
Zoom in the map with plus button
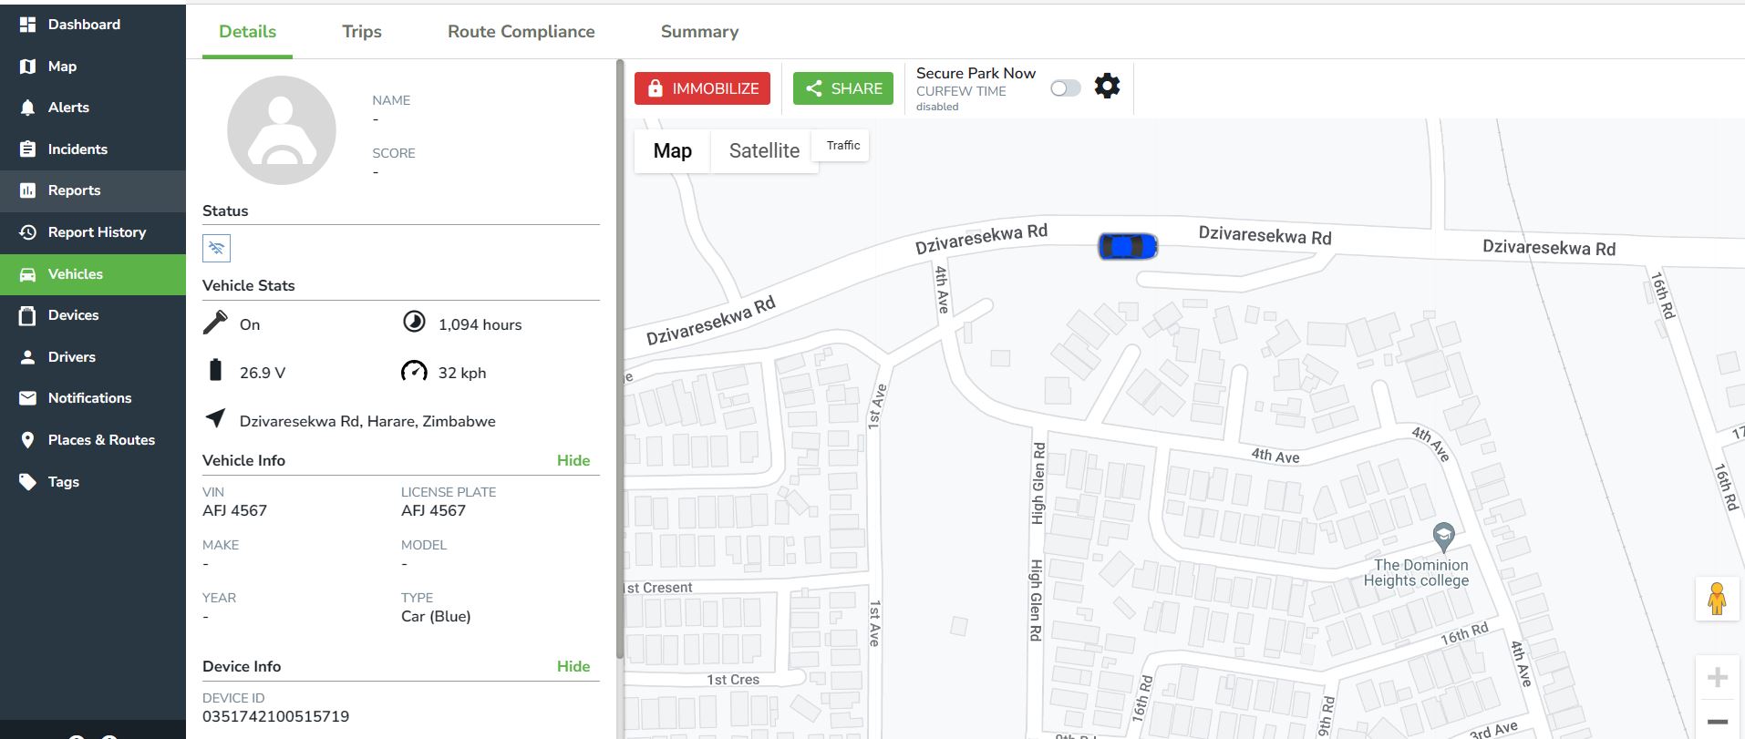click(1717, 677)
